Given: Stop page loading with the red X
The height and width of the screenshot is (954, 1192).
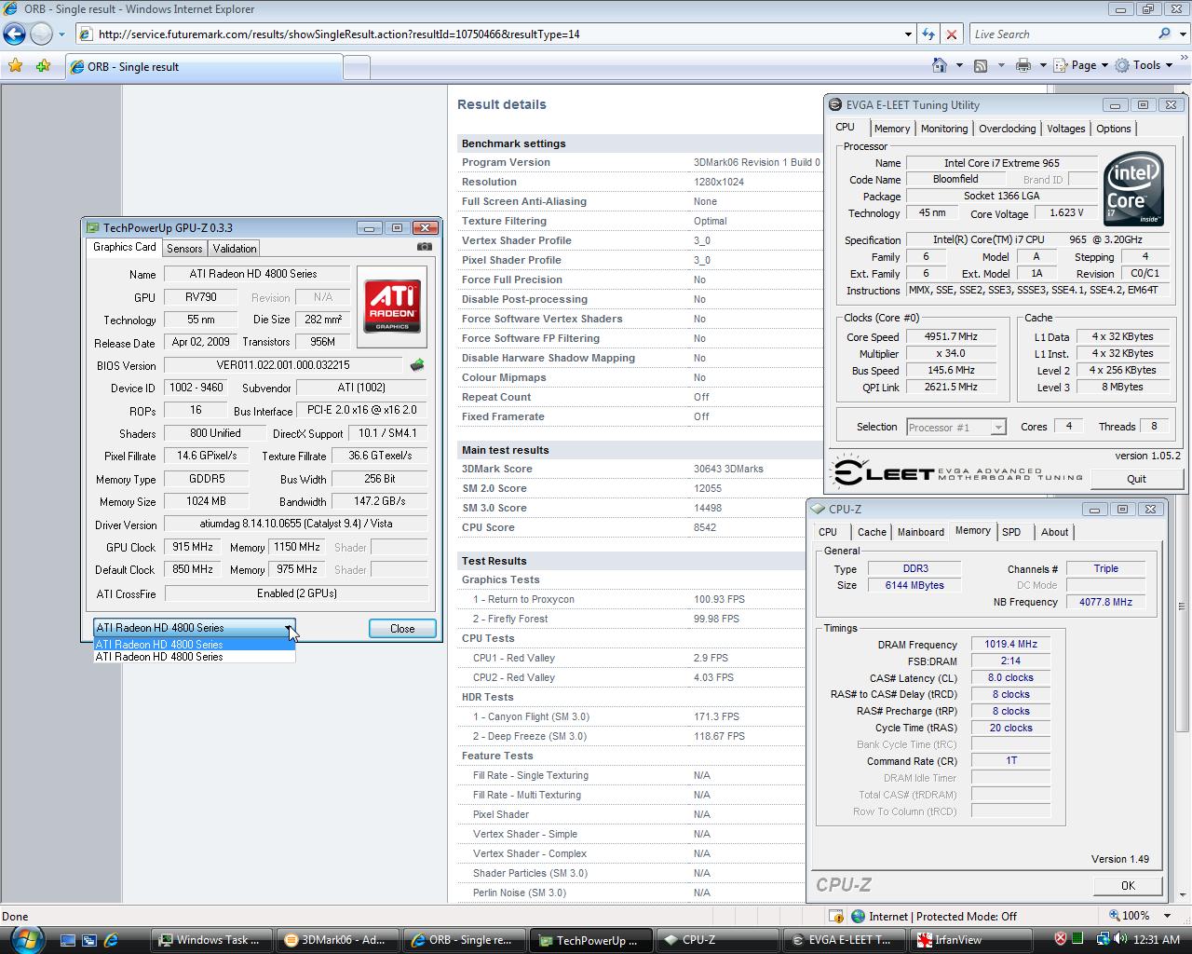Looking at the screenshot, I should click(952, 34).
